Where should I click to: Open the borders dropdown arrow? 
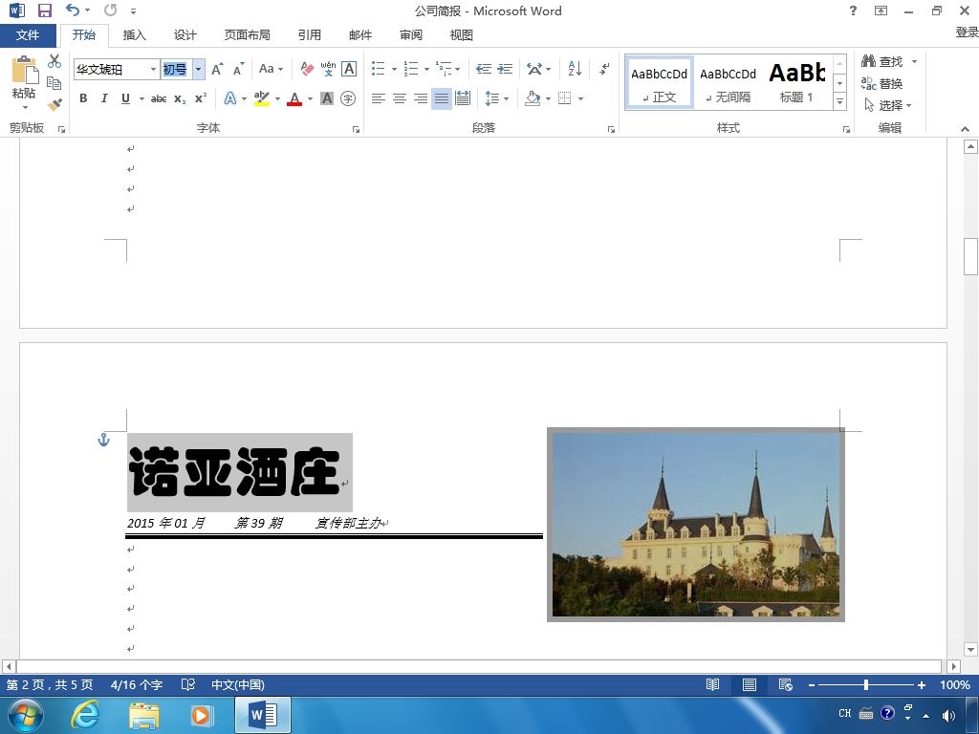(x=580, y=98)
